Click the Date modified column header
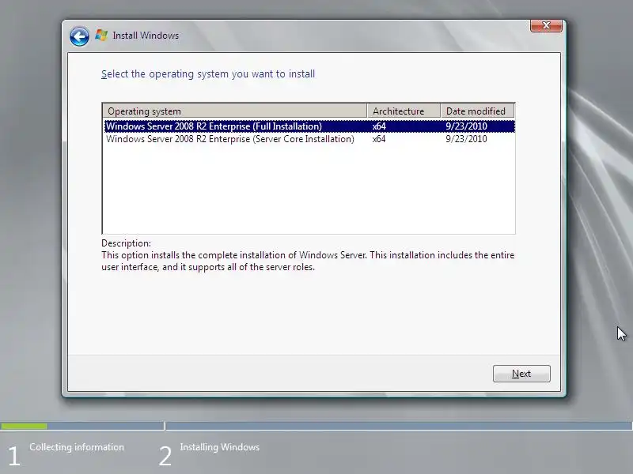Image resolution: width=633 pixels, height=474 pixels. 477,111
